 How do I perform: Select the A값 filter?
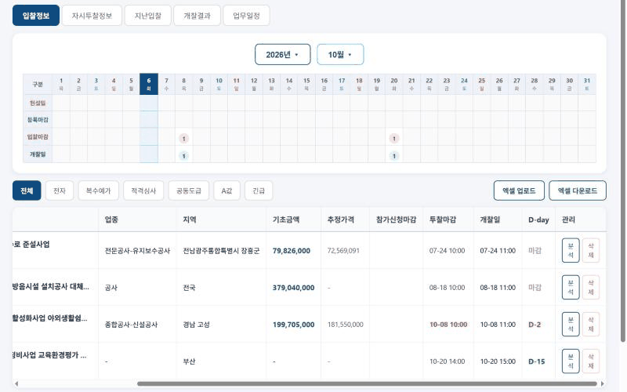pos(227,191)
